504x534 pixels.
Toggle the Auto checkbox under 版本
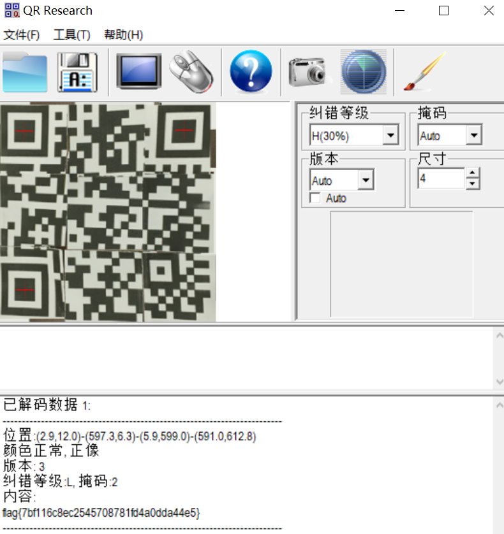(x=315, y=198)
